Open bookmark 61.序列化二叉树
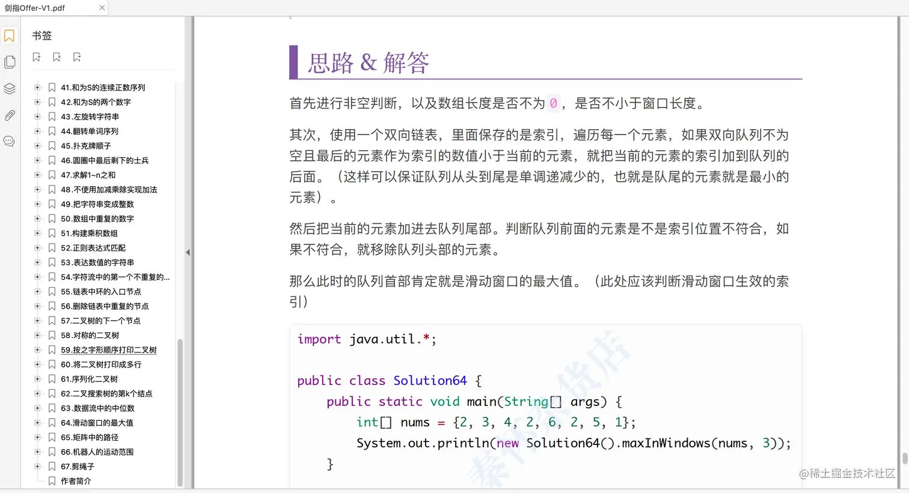Image resolution: width=909 pixels, height=493 pixels. coord(89,379)
